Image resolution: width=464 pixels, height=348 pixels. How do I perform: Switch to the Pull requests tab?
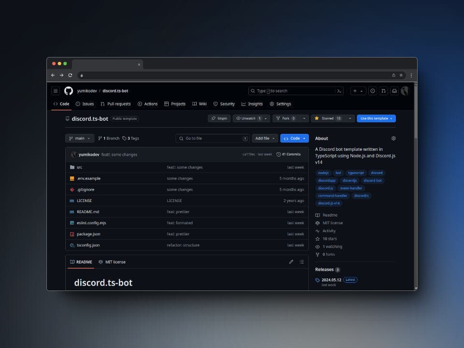pos(116,104)
